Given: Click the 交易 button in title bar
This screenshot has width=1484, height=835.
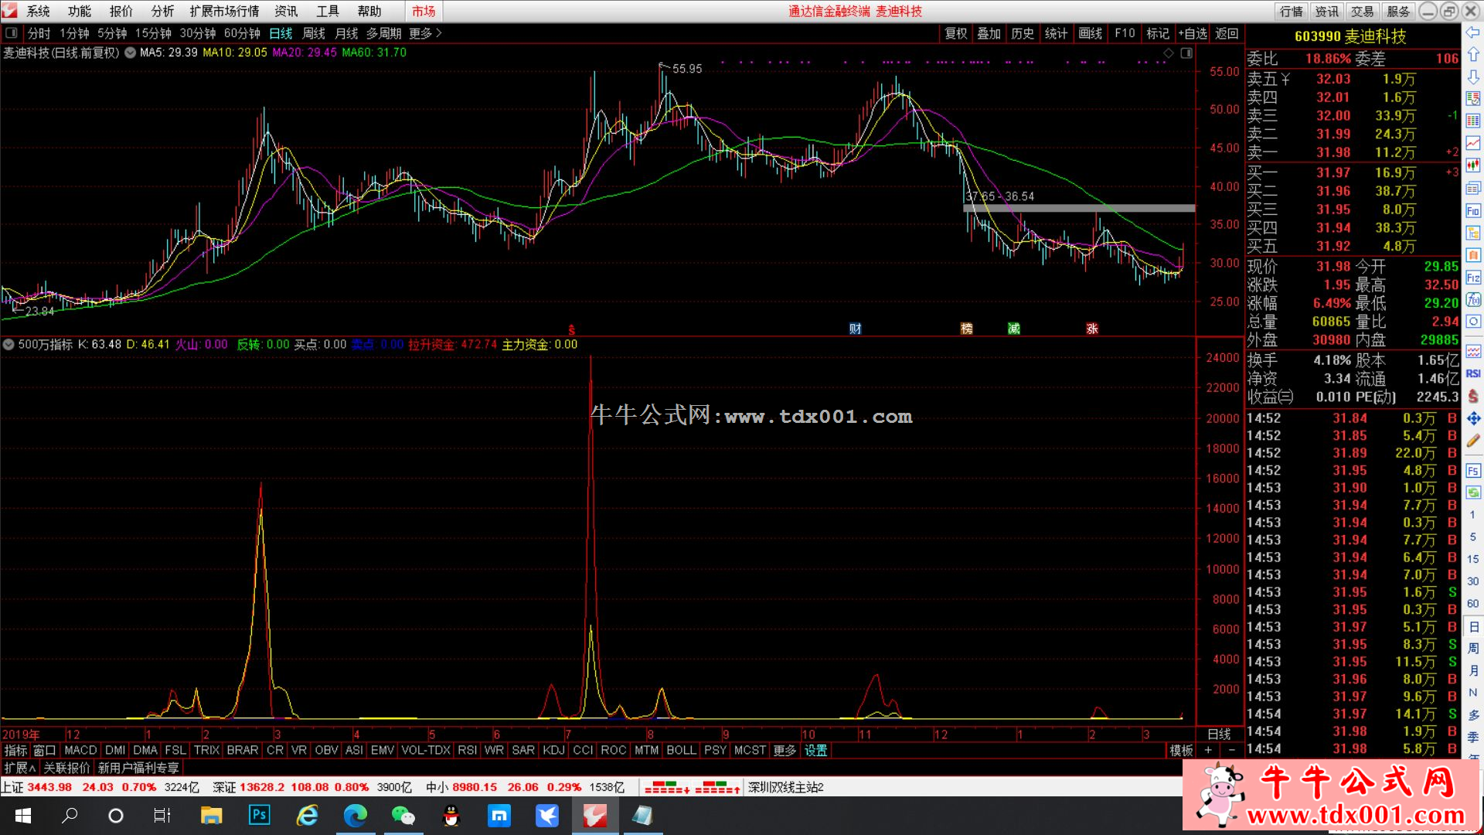Looking at the screenshot, I should pyautogui.click(x=1362, y=11).
